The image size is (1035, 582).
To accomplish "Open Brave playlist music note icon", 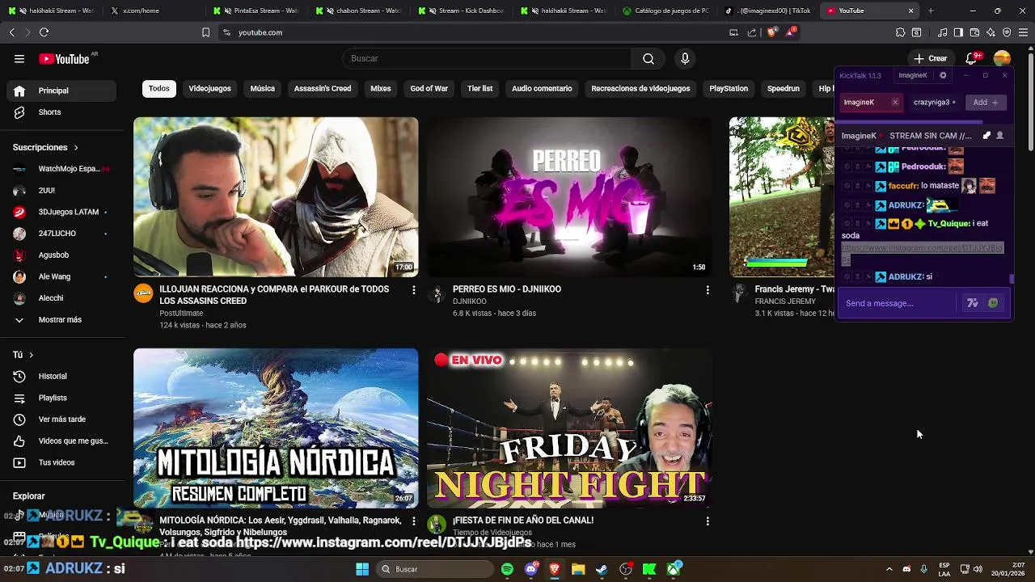I will coord(943,32).
